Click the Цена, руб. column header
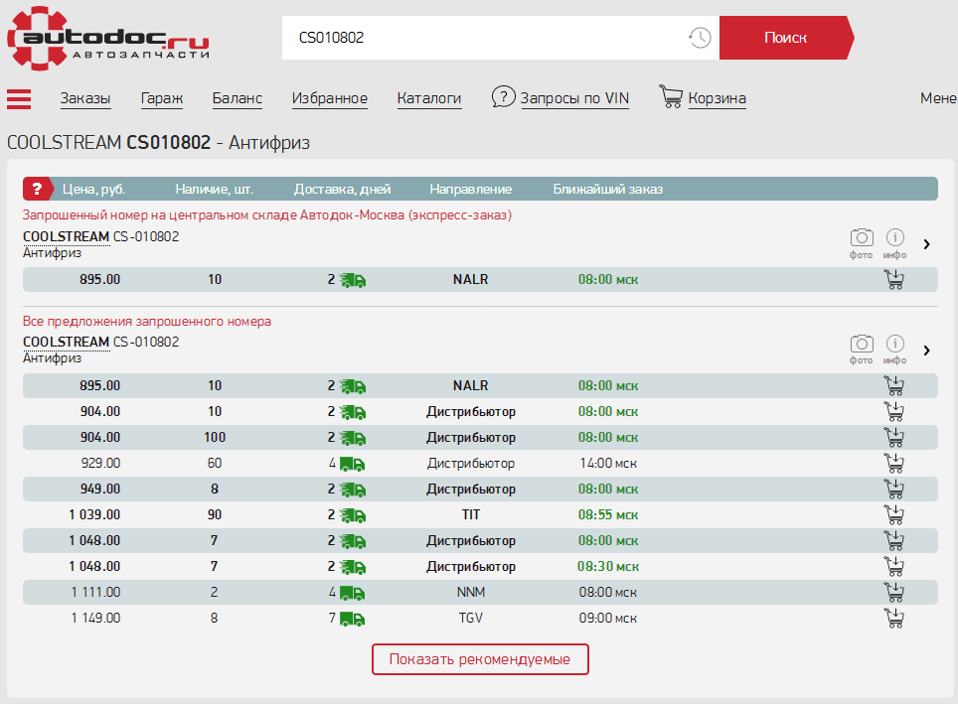This screenshot has height=704, width=958. click(x=94, y=190)
